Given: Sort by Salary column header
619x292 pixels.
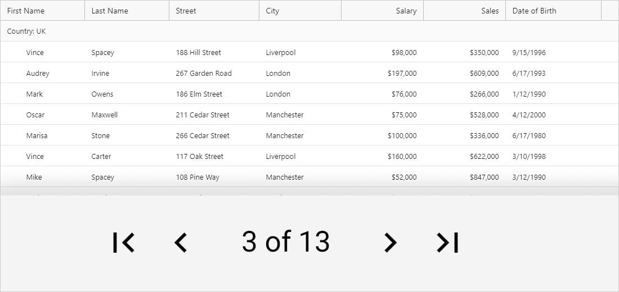Looking at the screenshot, I should [x=406, y=11].
